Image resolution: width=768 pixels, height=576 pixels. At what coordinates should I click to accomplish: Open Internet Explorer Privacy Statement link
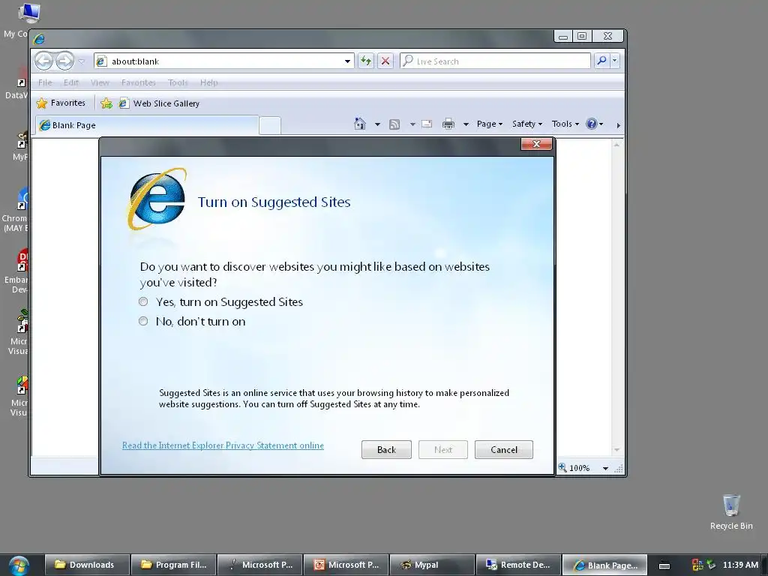click(223, 445)
